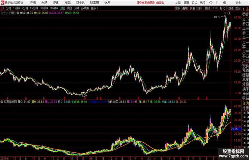Click the diamond icon above the chart
The height and width of the screenshot is (160, 249).
(225, 13)
